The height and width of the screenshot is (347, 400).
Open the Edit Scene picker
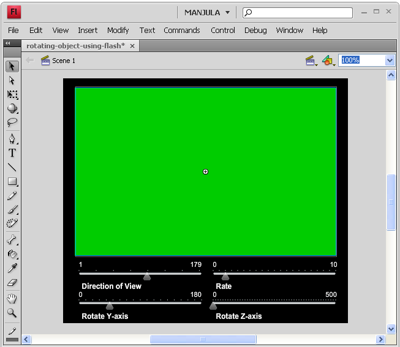[311, 61]
